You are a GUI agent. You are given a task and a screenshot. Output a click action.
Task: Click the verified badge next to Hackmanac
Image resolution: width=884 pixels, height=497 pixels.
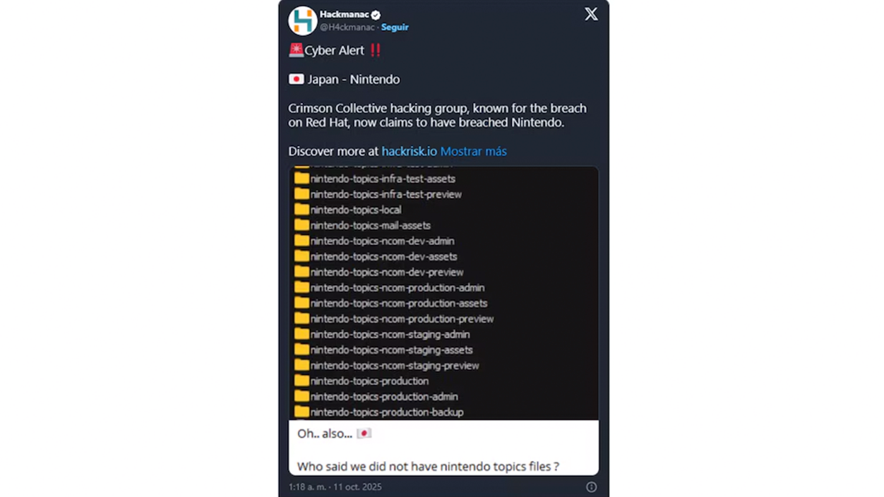pyautogui.click(x=376, y=14)
